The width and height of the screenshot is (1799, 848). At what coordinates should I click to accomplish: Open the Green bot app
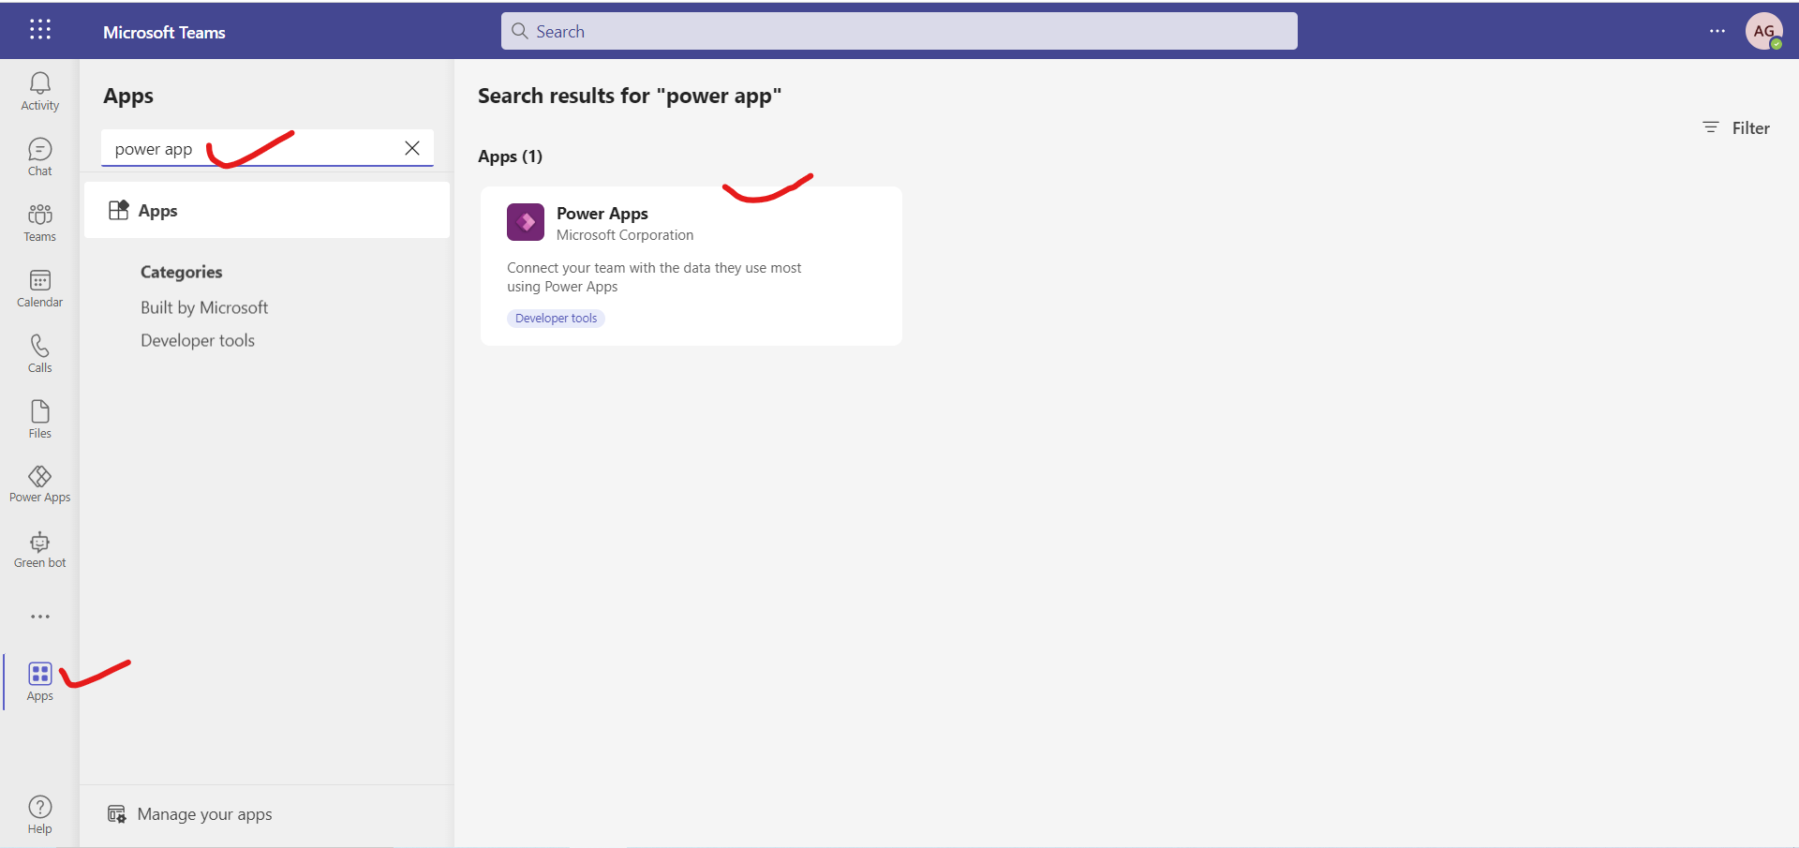tap(39, 549)
